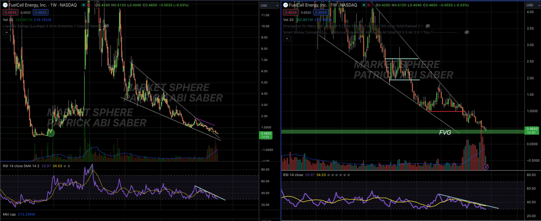Click the 80.00 level on right RSI axis
The image size is (541, 221).
coord(531,174)
